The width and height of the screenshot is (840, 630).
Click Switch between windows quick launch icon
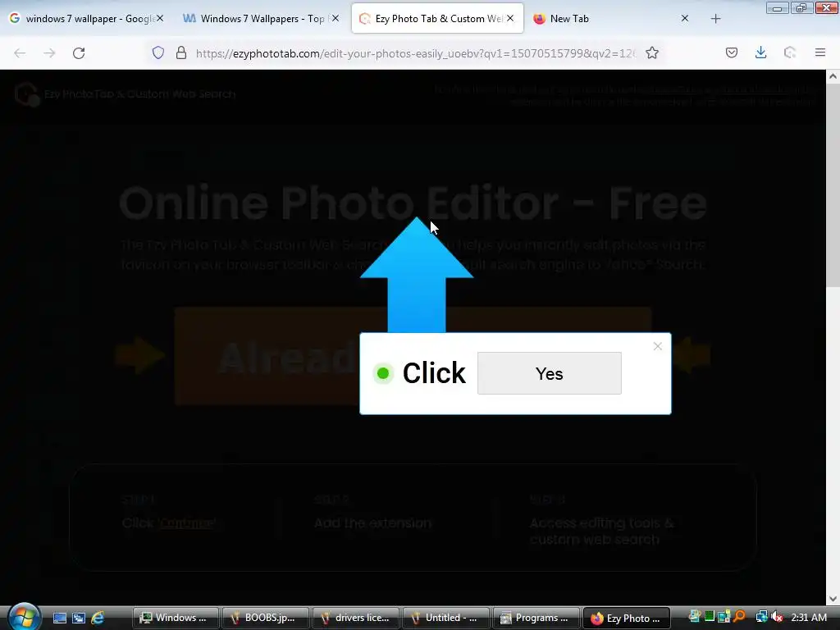pyautogui.click(x=79, y=619)
